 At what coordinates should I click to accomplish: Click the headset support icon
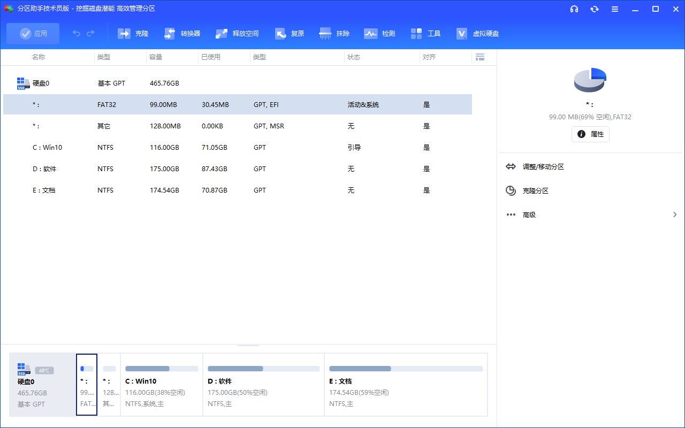point(574,9)
